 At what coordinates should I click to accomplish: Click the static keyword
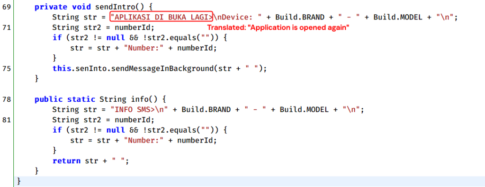pyautogui.click(x=81, y=99)
